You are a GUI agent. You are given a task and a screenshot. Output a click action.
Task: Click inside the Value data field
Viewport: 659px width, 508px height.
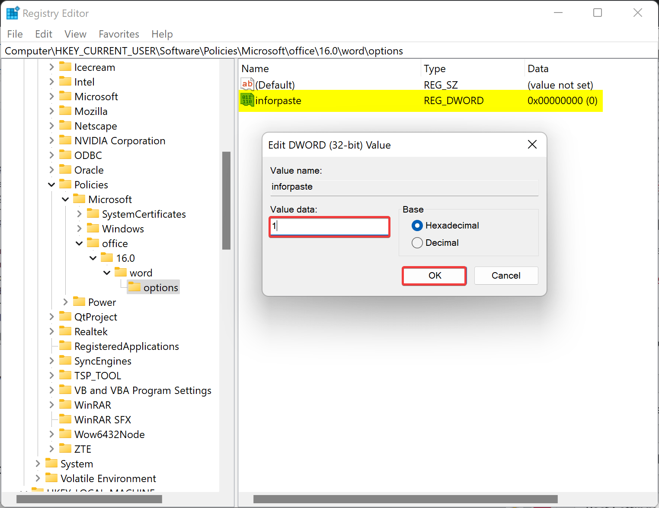(329, 226)
